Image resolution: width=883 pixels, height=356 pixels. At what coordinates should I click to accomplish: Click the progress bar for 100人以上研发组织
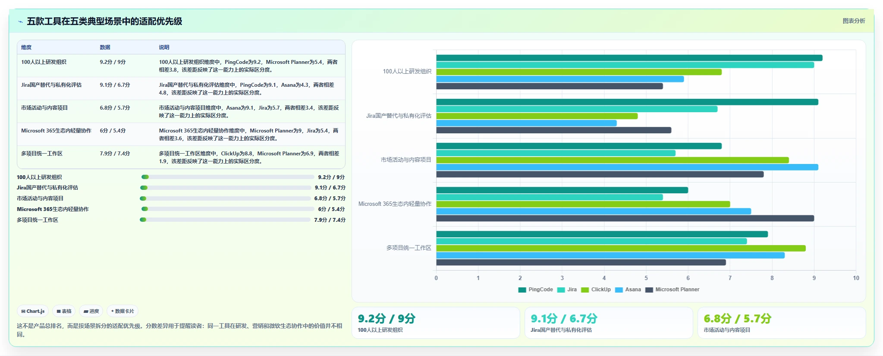tap(228, 177)
